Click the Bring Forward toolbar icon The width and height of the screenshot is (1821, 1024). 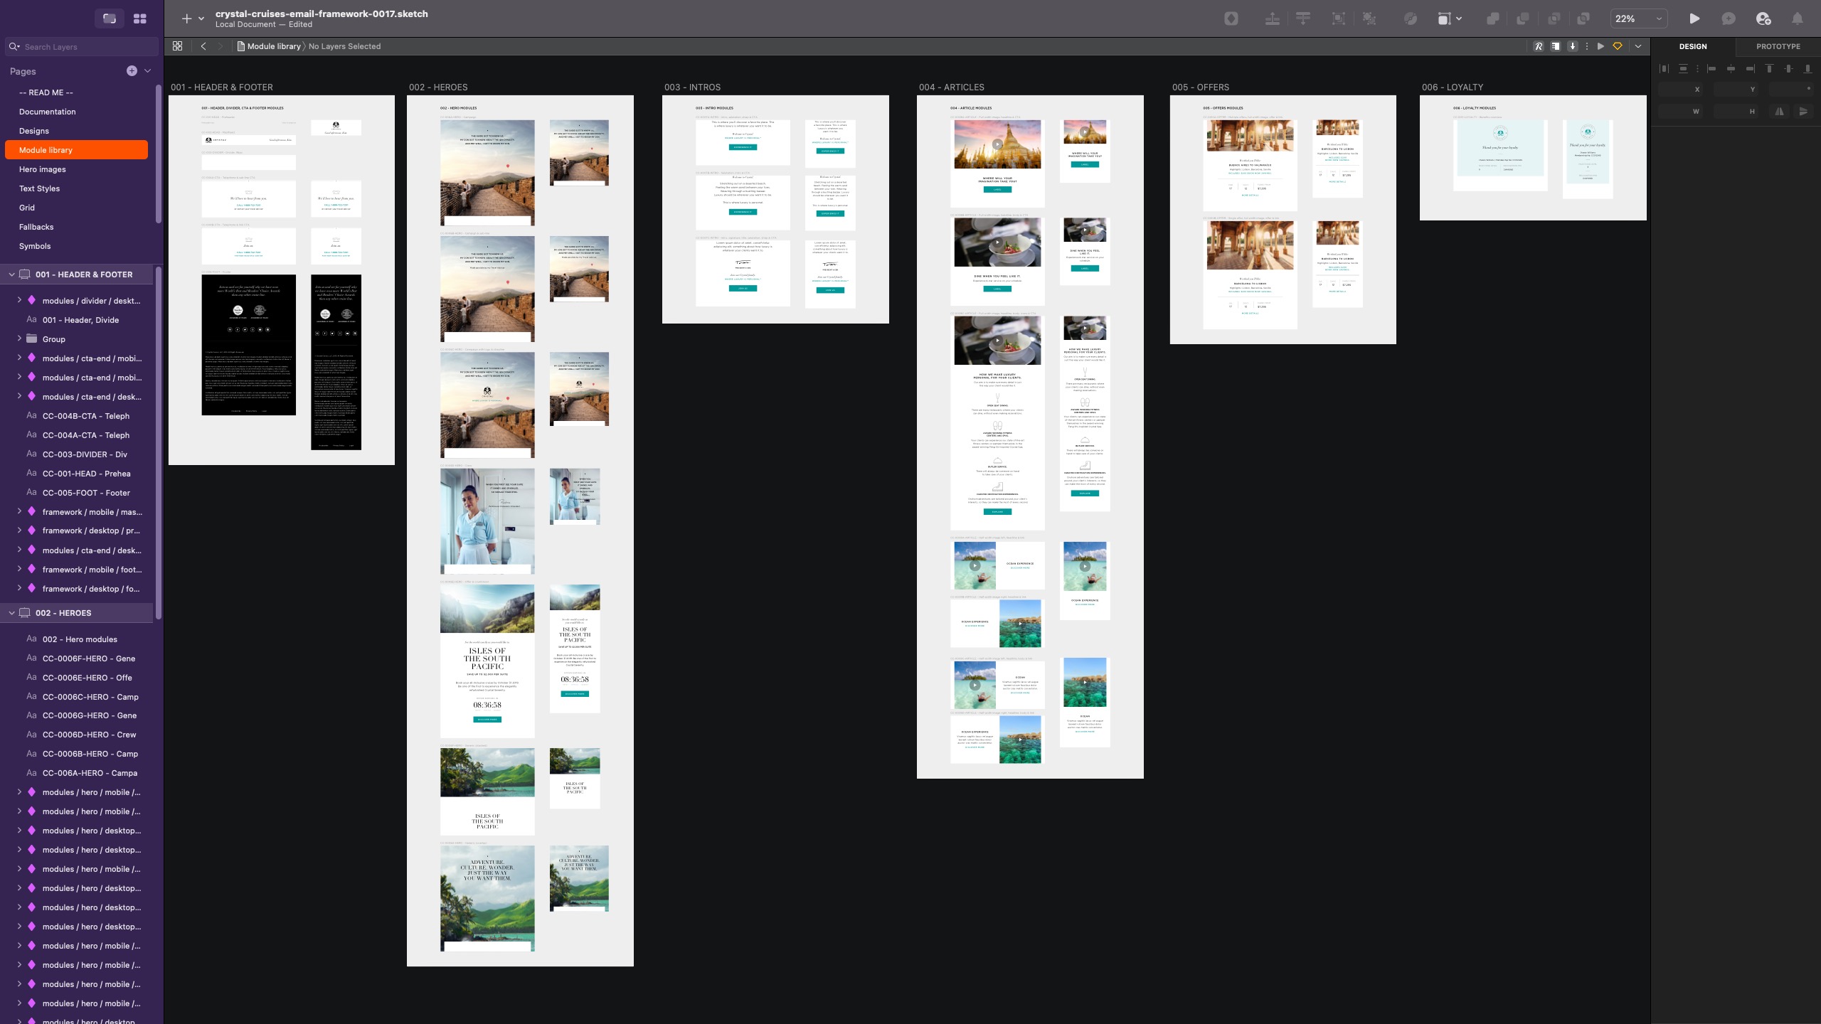click(x=1273, y=18)
